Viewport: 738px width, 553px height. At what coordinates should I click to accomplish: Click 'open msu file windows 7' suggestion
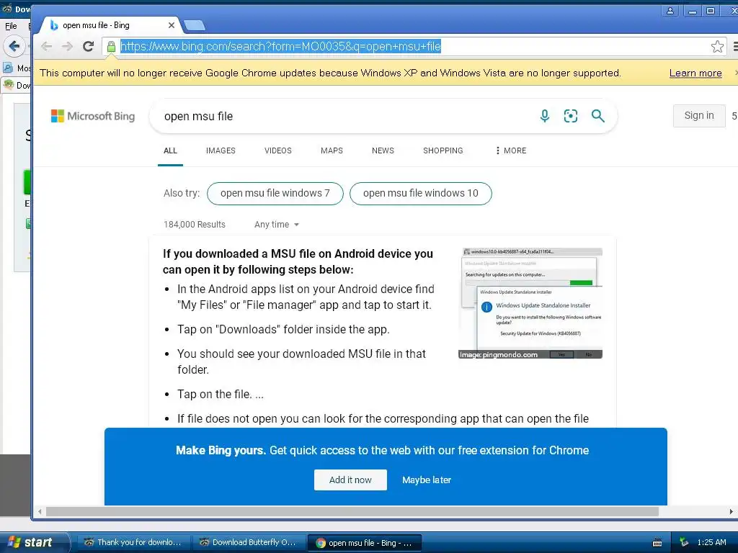tap(275, 193)
